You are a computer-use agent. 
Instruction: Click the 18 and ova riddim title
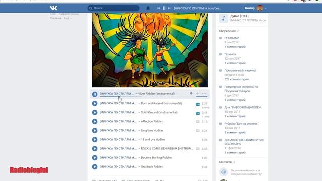pyautogui.click(x=152, y=140)
